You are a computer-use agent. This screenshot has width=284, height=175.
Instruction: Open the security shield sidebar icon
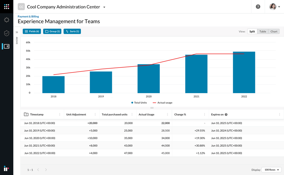coord(6,33)
